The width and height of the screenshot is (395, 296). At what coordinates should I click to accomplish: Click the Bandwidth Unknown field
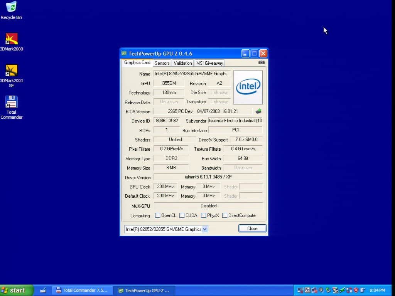click(243, 167)
